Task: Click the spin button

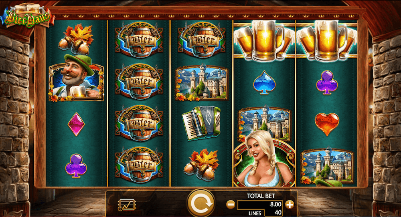Action: pyautogui.click(x=201, y=203)
